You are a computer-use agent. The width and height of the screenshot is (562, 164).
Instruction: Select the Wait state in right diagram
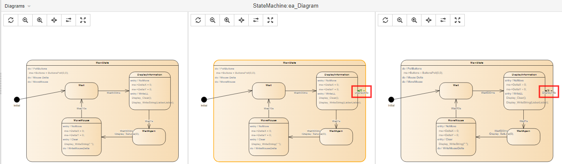455,91
